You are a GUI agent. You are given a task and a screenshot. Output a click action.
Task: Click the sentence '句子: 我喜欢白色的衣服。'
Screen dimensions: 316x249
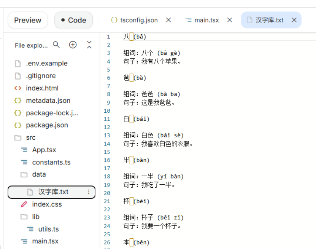[159, 144]
